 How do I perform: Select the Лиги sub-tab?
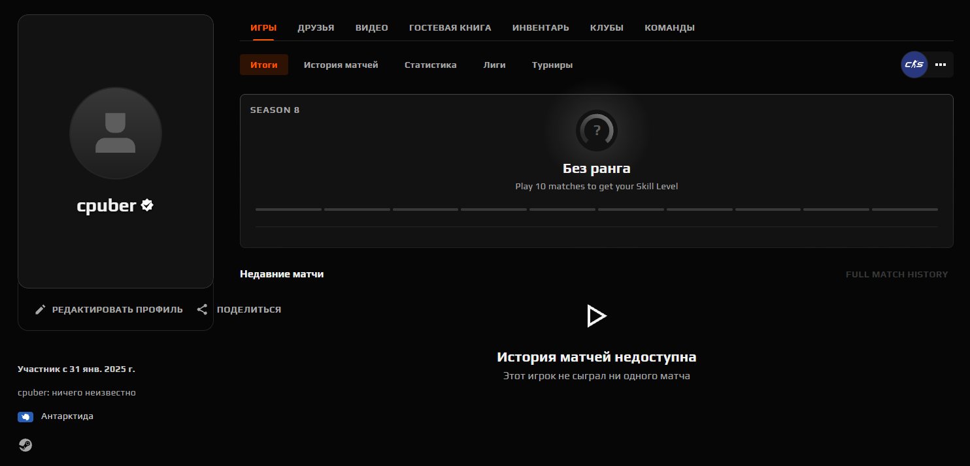494,65
